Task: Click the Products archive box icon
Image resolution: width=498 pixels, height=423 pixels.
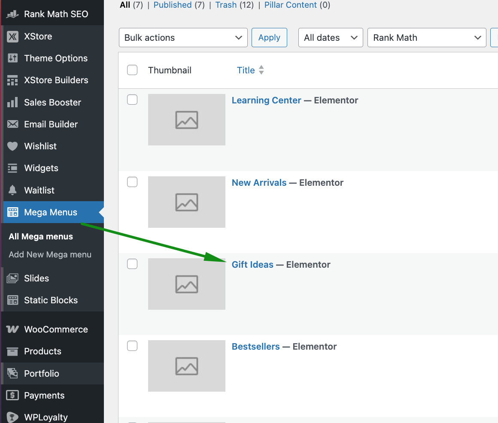Action: click(12, 352)
